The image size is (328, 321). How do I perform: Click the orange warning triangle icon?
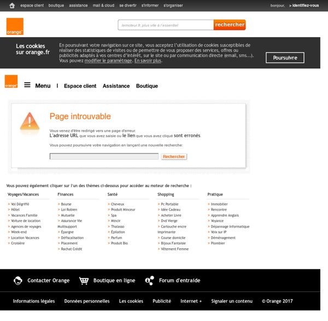tap(30, 121)
